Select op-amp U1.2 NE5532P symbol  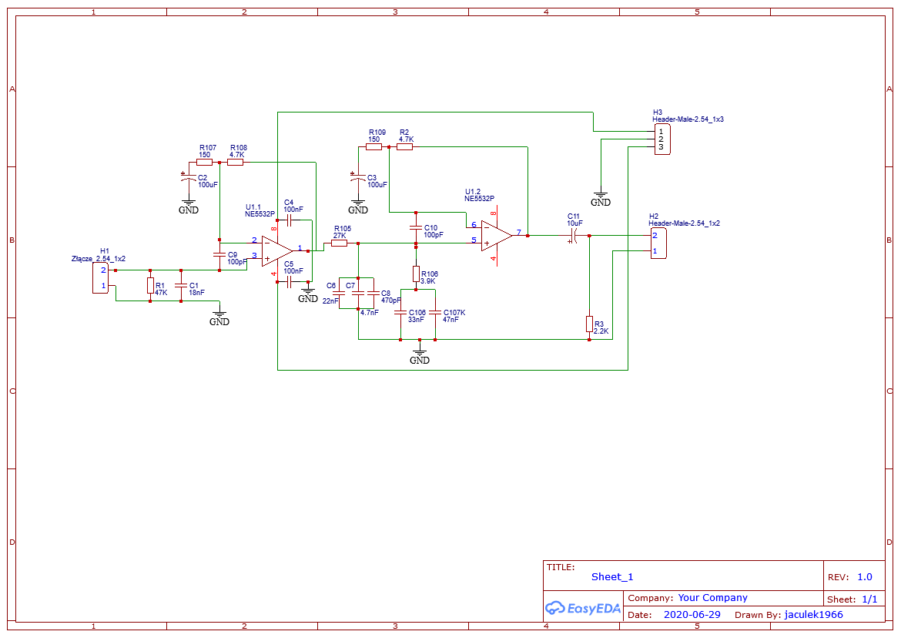[x=497, y=236]
